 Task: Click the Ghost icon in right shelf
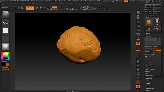[138, 82]
